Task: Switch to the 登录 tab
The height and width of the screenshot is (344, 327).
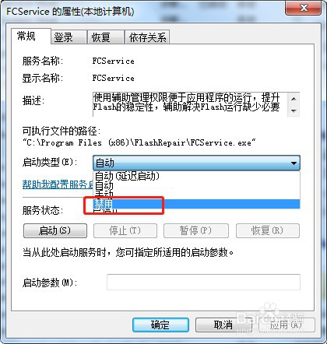Action: tap(69, 37)
